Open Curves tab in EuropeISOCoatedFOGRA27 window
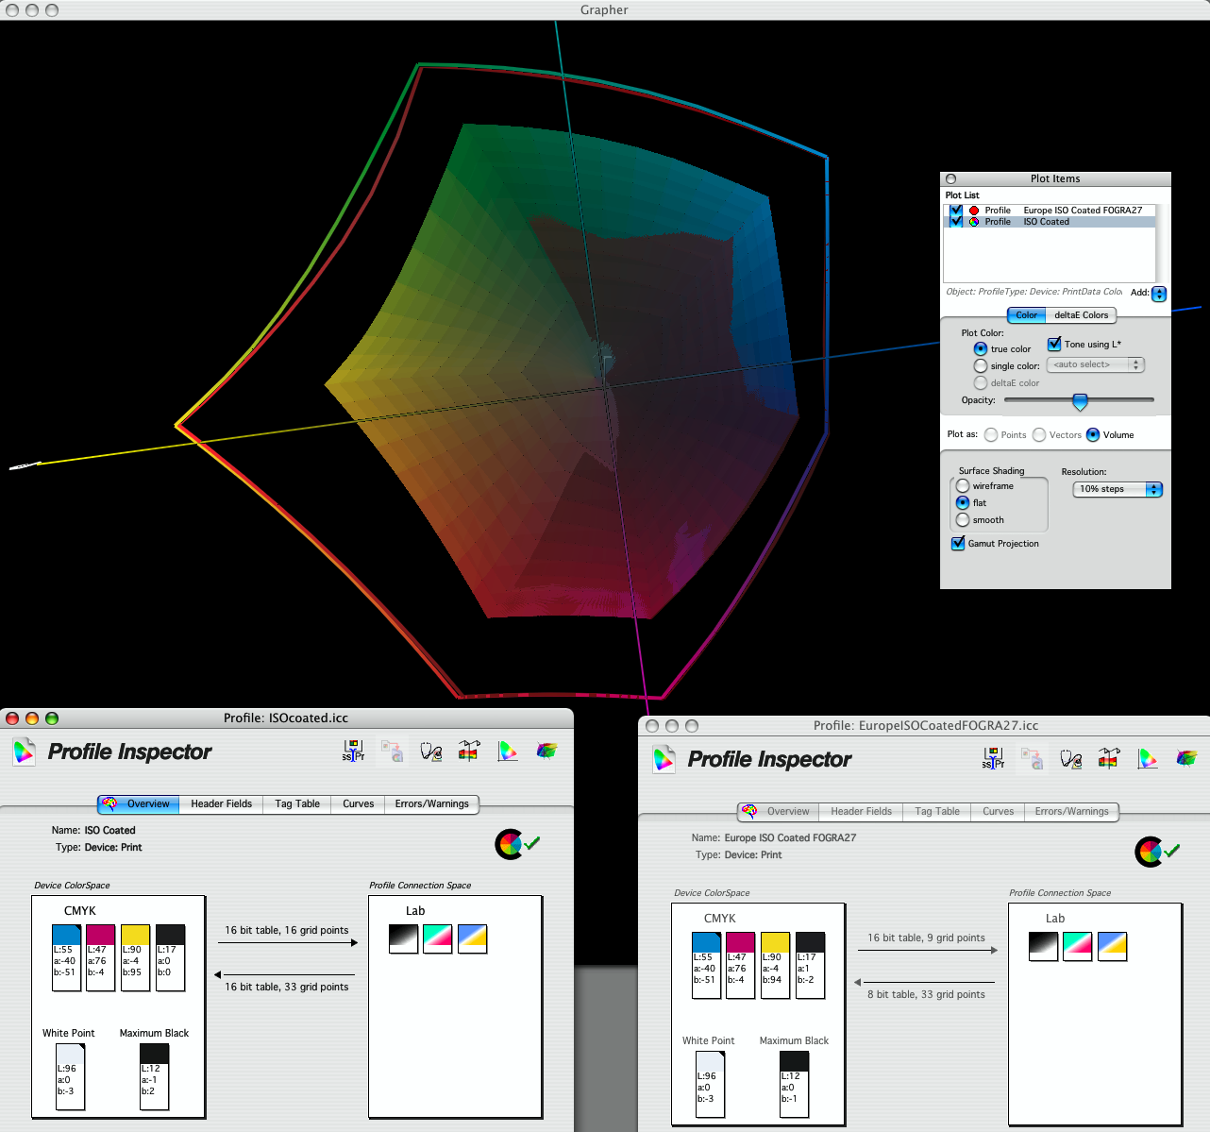 pyautogui.click(x=999, y=812)
